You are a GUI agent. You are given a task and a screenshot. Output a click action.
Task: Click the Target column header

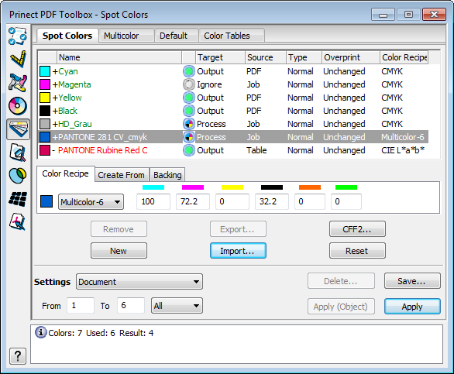point(220,57)
